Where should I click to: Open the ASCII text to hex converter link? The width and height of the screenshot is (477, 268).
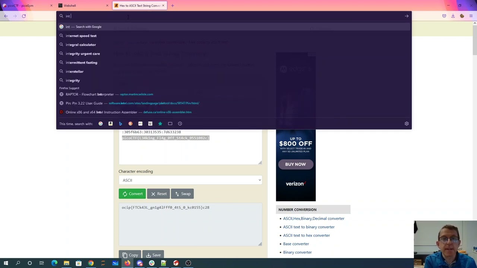pyautogui.click(x=306, y=235)
